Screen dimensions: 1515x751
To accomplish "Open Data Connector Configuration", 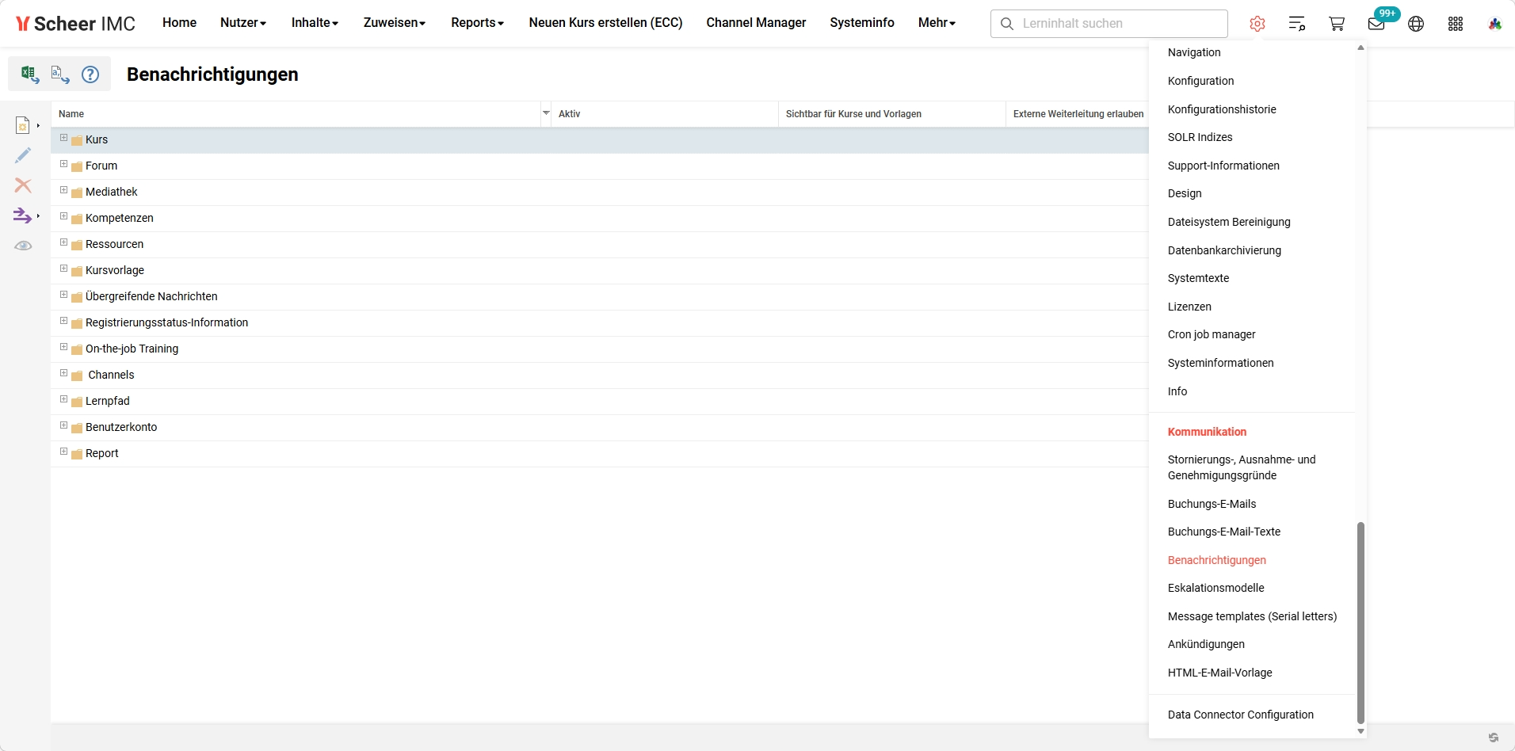I will (1240, 715).
